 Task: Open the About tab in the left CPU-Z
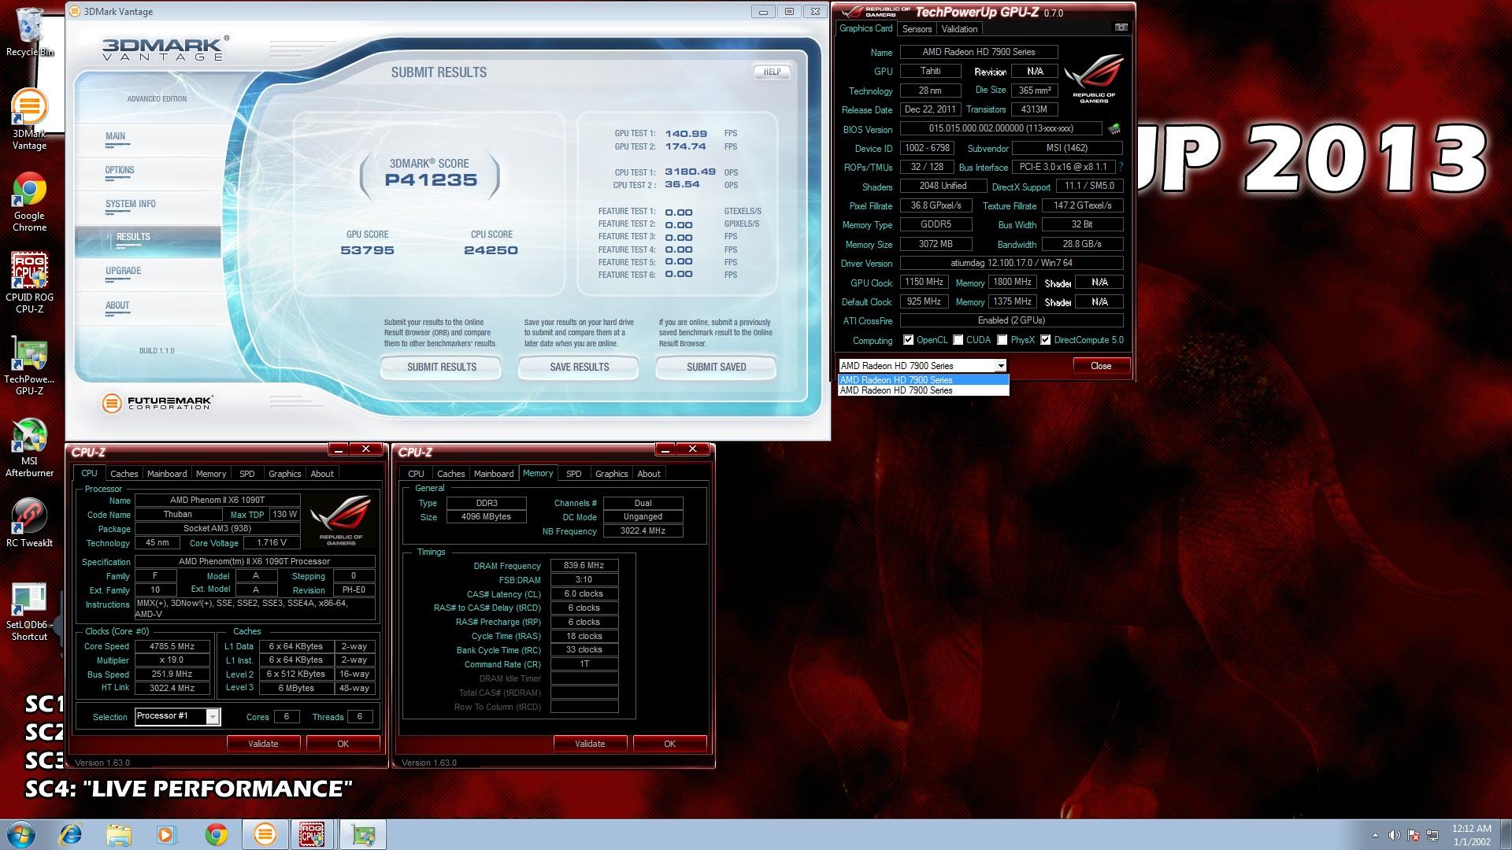click(321, 474)
